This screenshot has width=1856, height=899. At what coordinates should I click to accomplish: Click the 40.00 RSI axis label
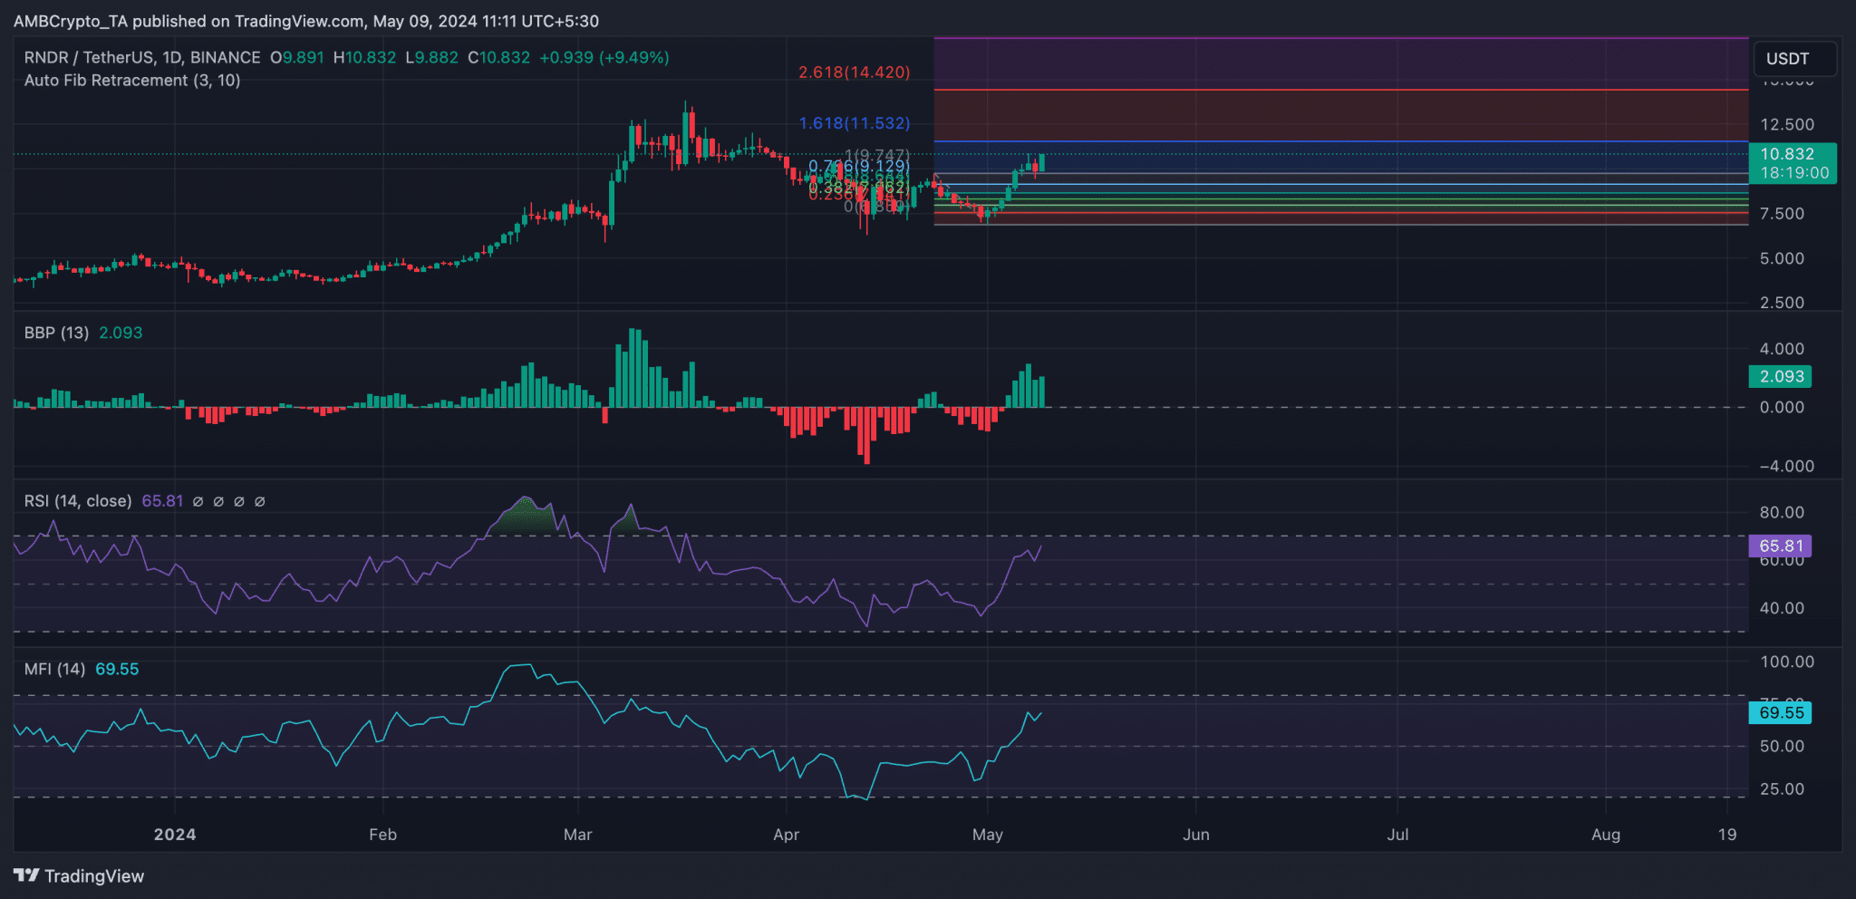pyautogui.click(x=1782, y=608)
